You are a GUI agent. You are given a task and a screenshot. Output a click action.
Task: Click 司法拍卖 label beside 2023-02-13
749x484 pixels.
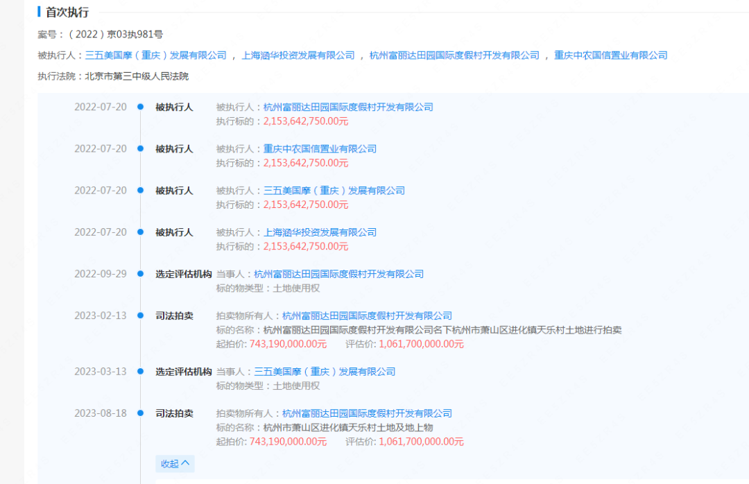pyautogui.click(x=174, y=316)
